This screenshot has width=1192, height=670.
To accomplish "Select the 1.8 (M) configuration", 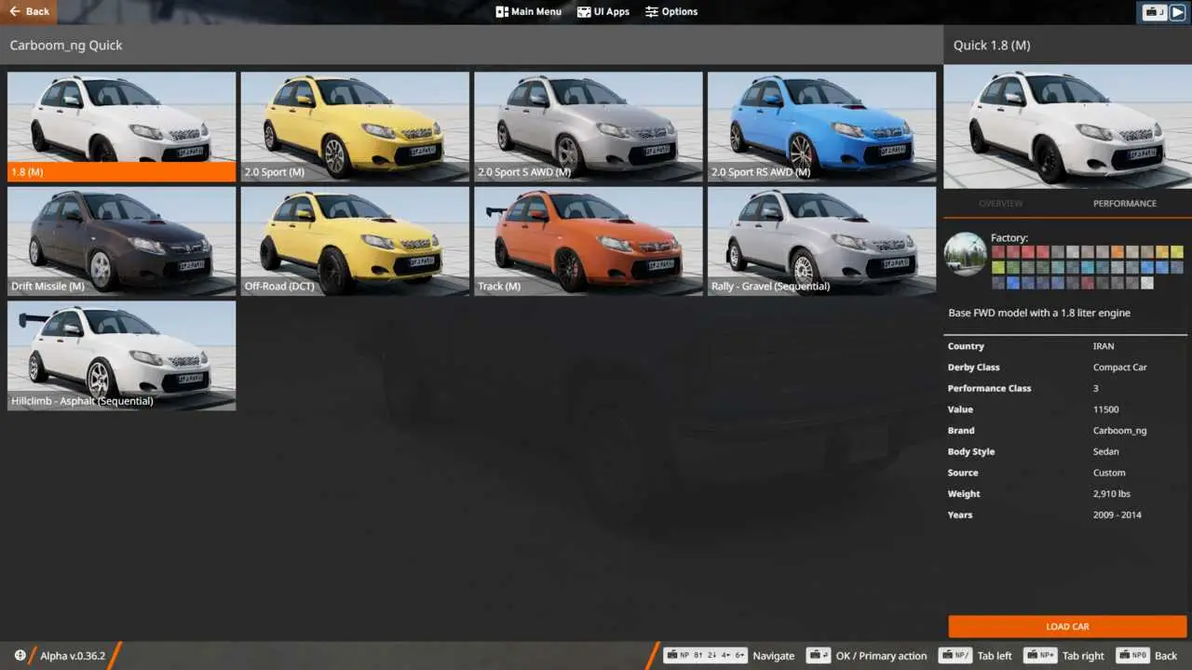I will pos(122,127).
